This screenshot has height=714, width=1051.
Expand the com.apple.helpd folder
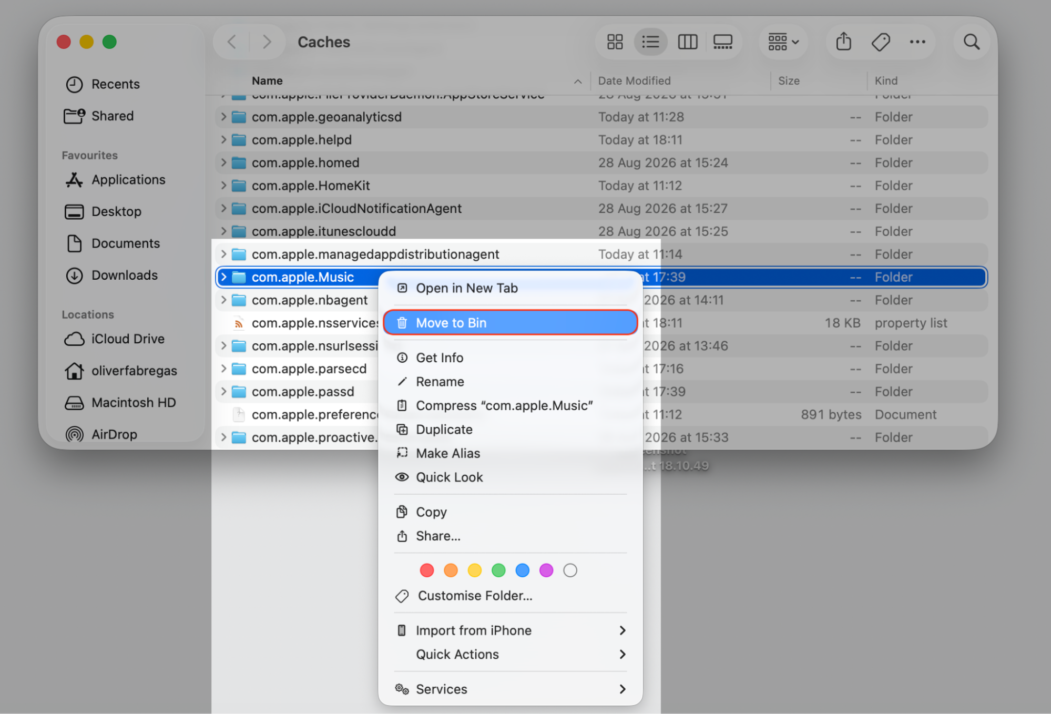pos(223,140)
